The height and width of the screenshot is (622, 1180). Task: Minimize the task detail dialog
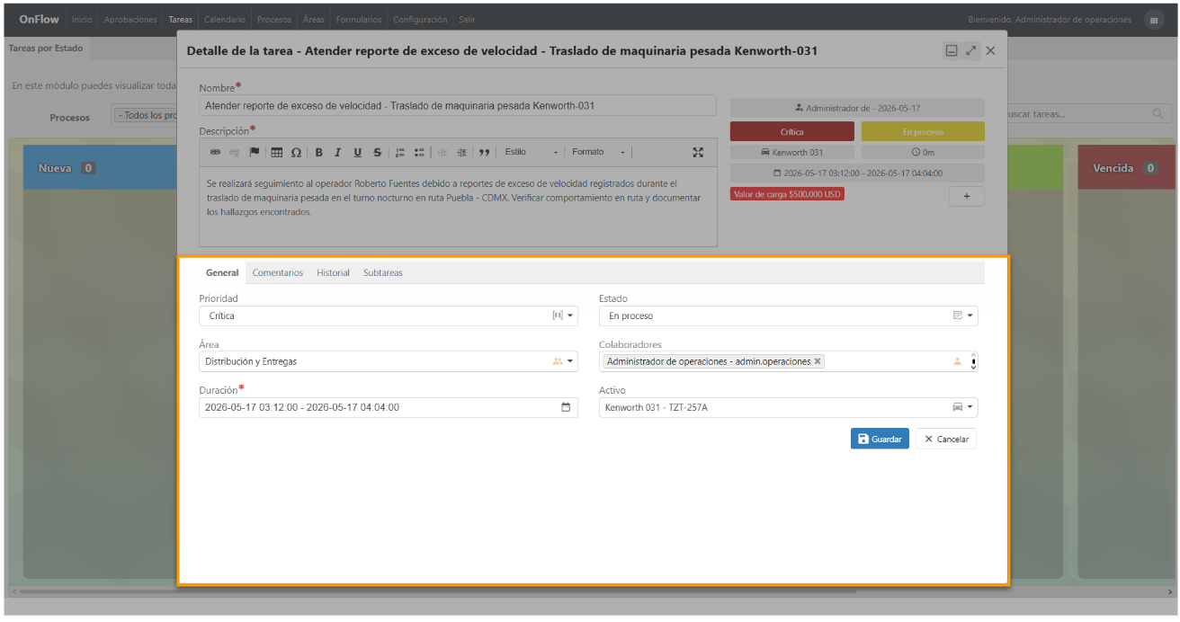coord(952,51)
